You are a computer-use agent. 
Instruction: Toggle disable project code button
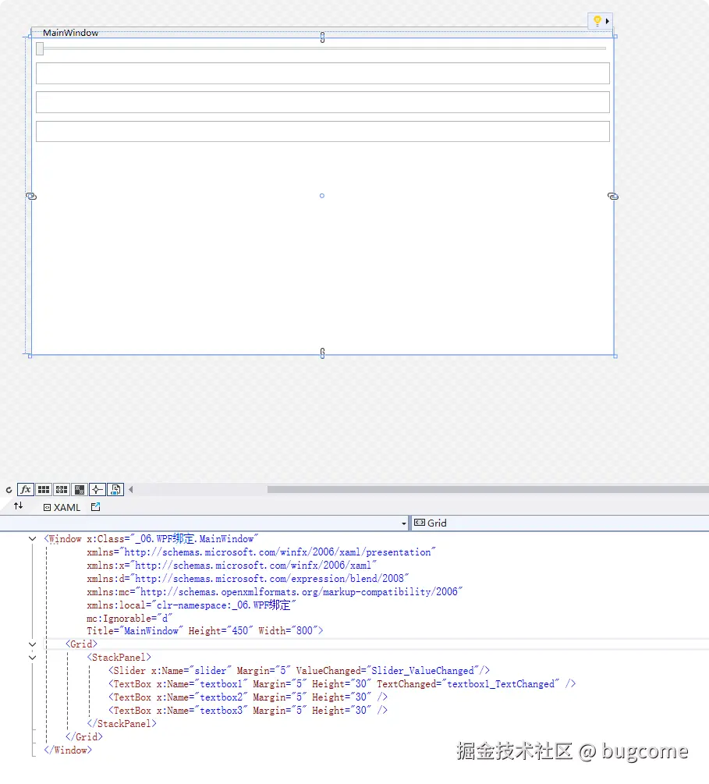pyautogui.click(x=115, y=489)
